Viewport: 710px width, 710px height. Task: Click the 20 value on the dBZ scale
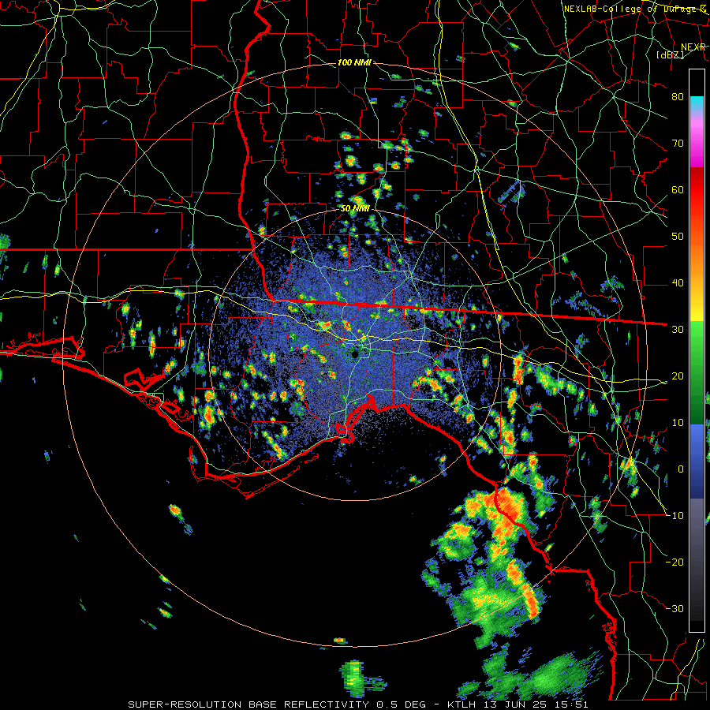point(678,376)
